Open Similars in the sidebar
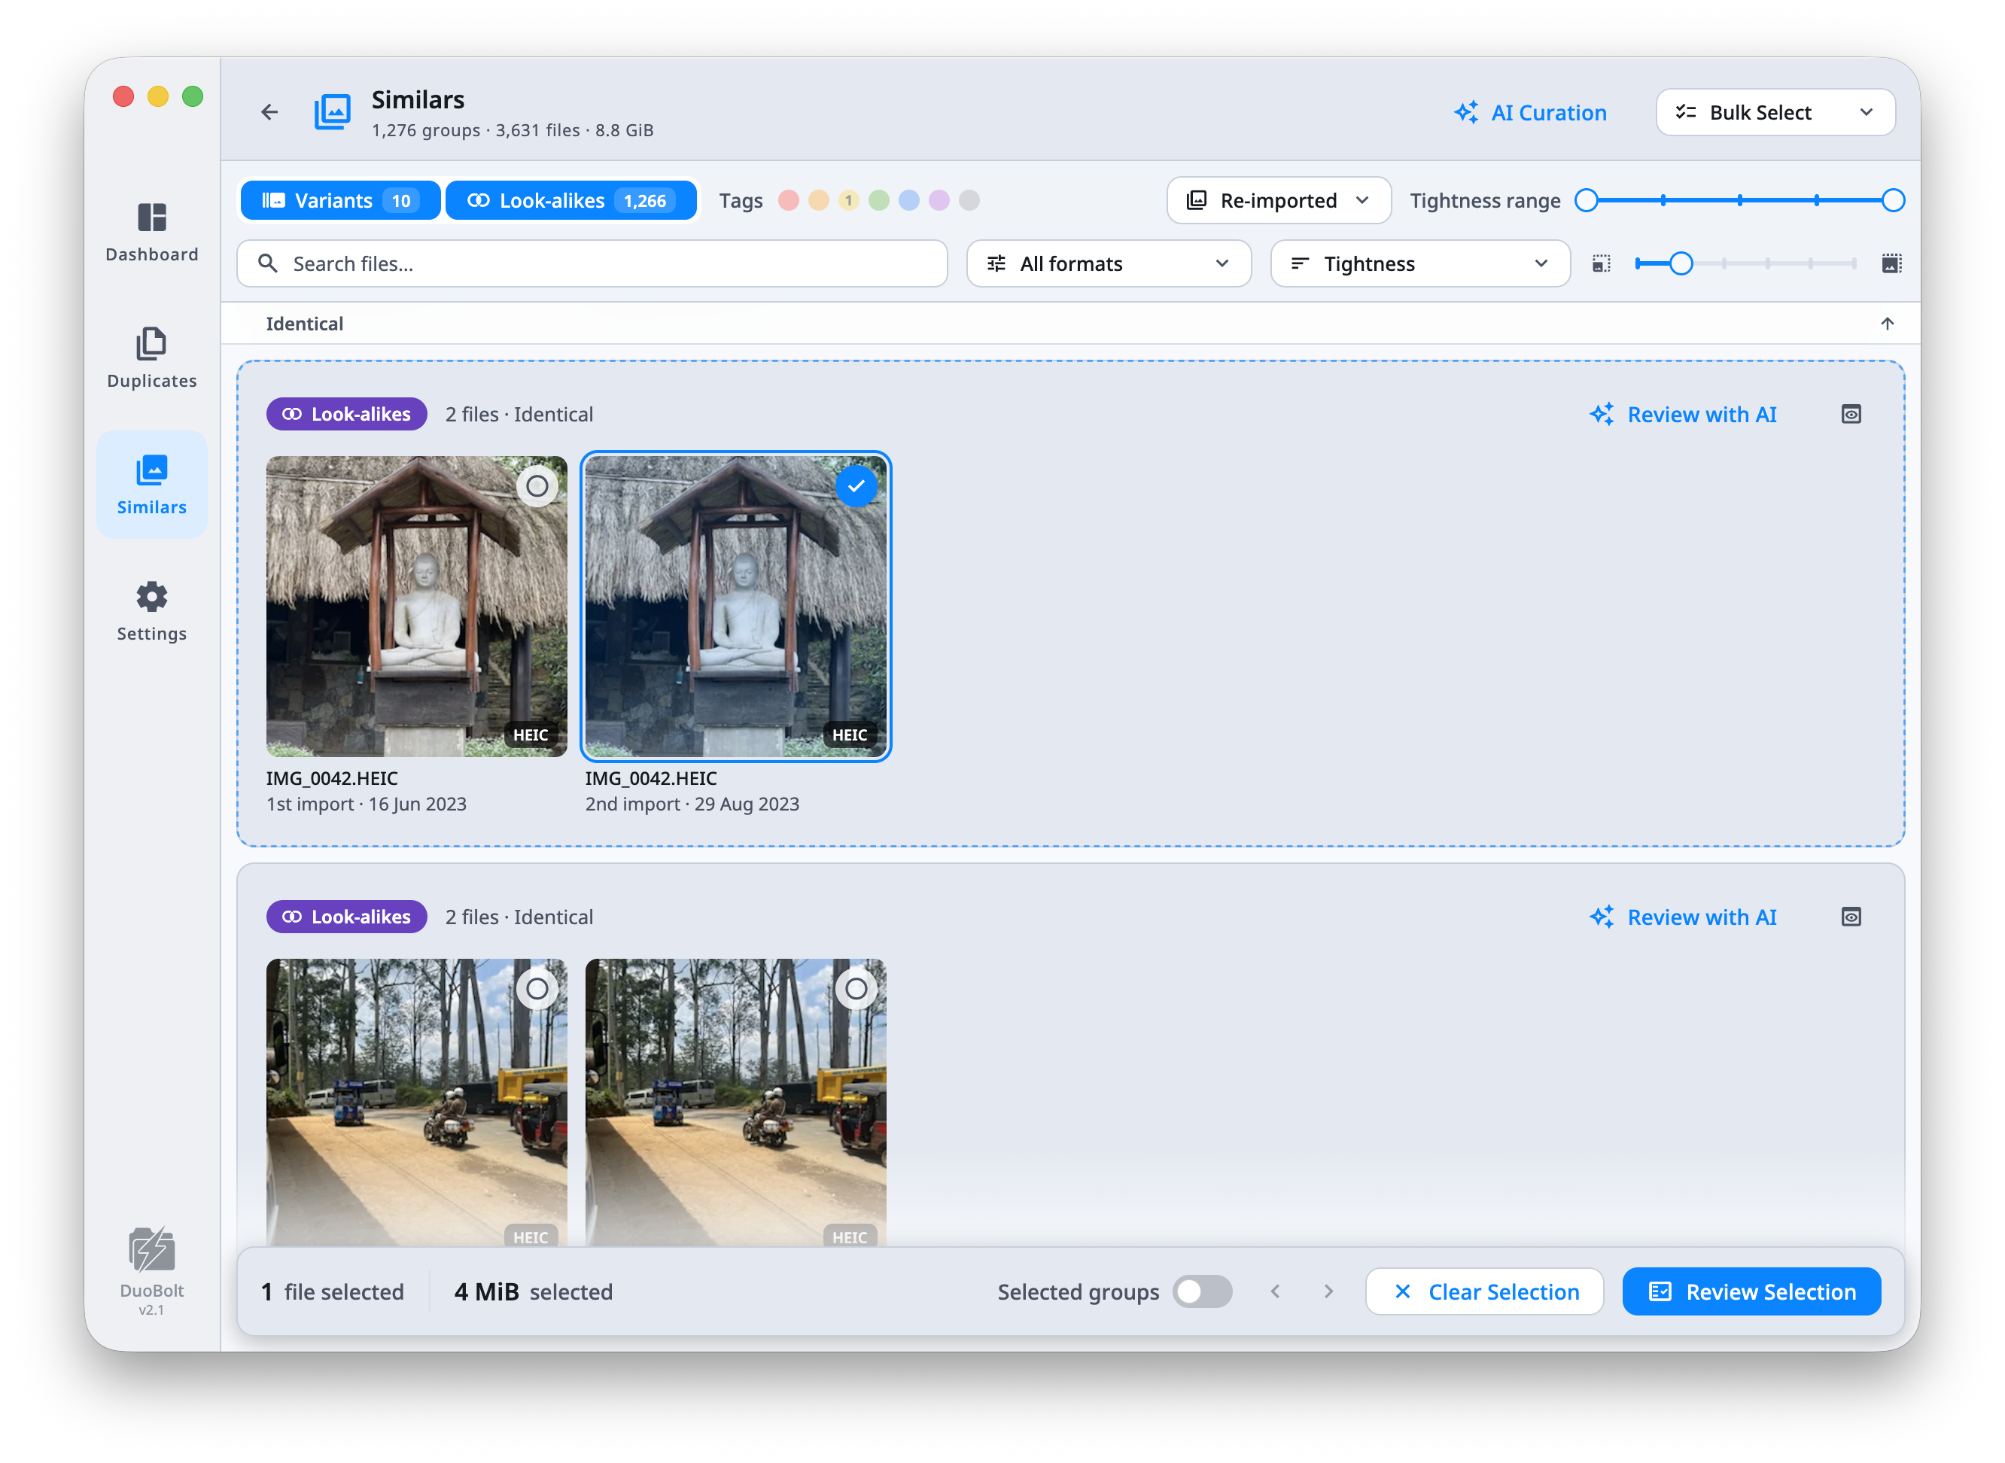The image size is (2005, 1463). tap(151, 485)
